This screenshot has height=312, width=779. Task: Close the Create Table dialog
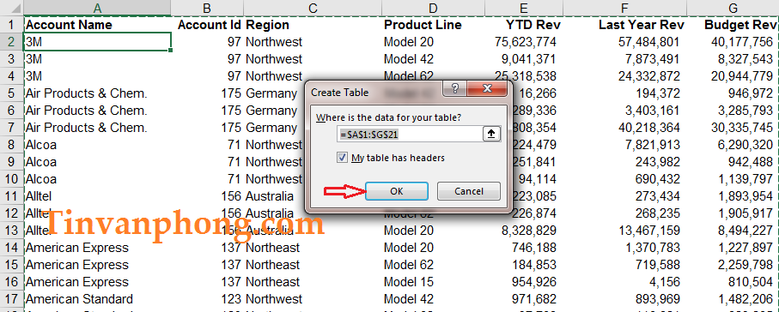[x=486, y=89]
